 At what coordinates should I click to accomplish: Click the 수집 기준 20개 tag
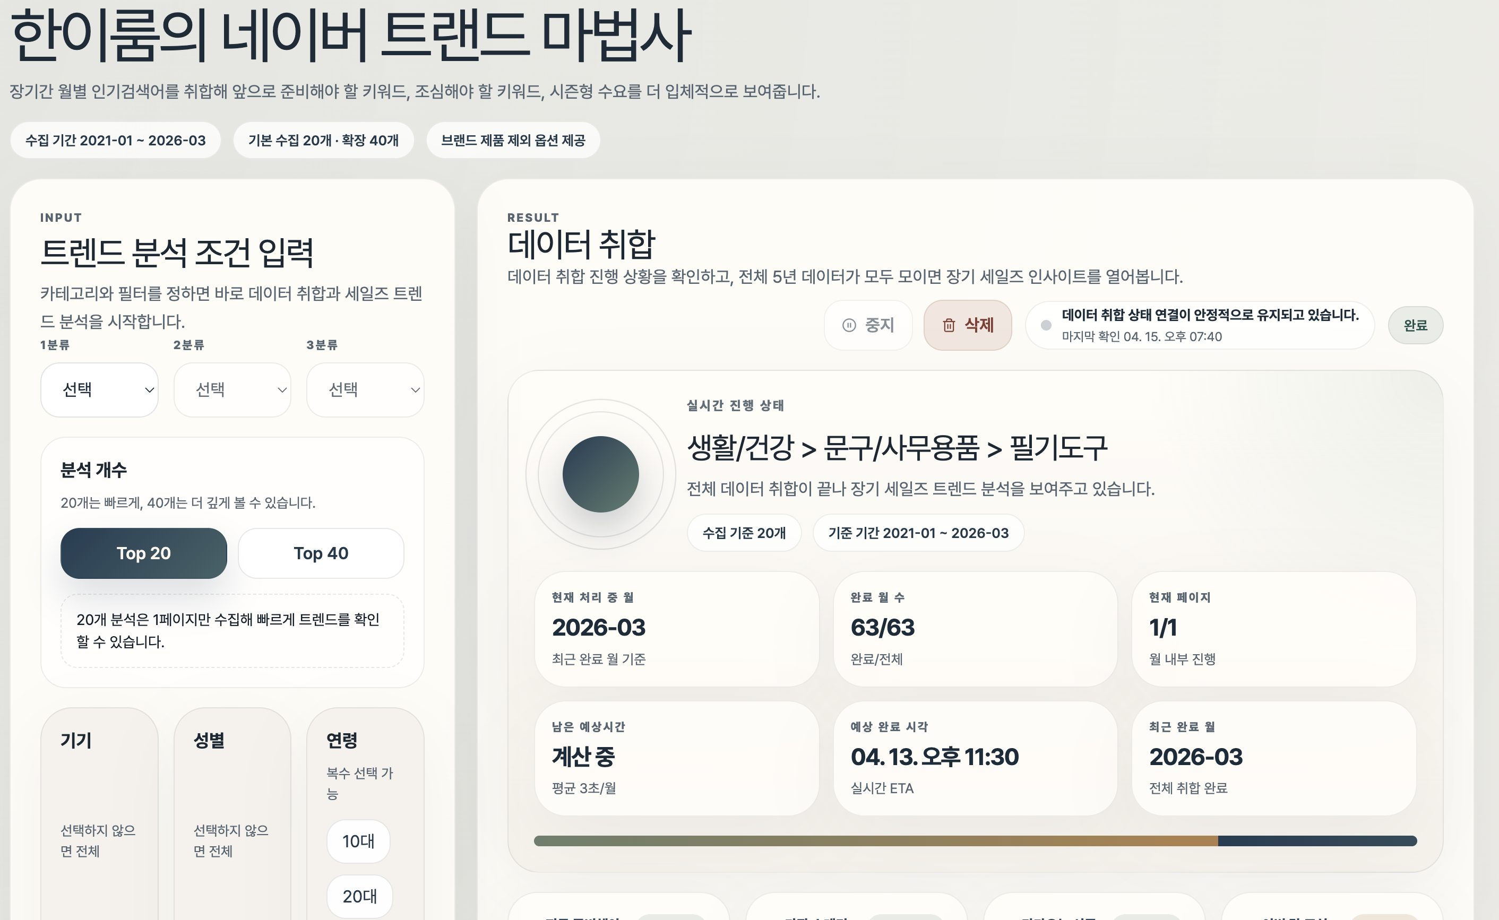pos(744,533)
